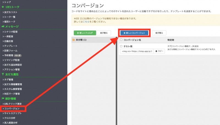Click the plus icon on 新しいフォルダ
The image size is (220, 125).
pyautogui.click(x=78, y=33)
